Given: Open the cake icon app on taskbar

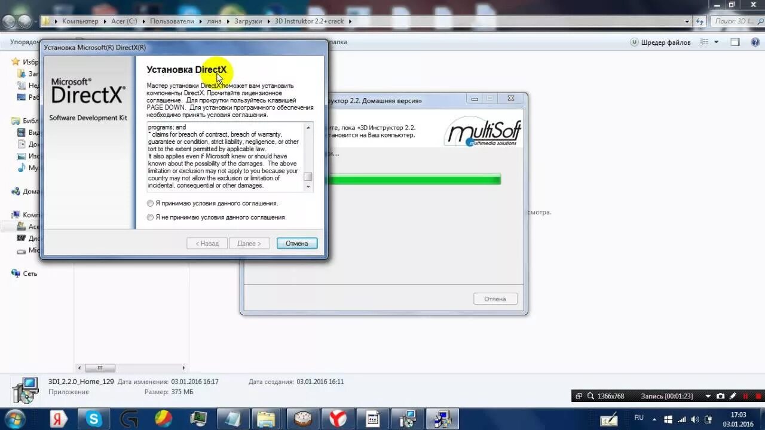Looking at the screenshot, I should (304, 419).
